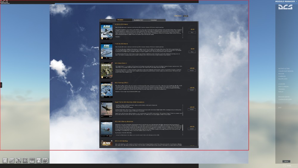Viewport: 298px width, 168px height.
Task: Click the DCS logo at top-left
Action: click(x=5, y=2)
